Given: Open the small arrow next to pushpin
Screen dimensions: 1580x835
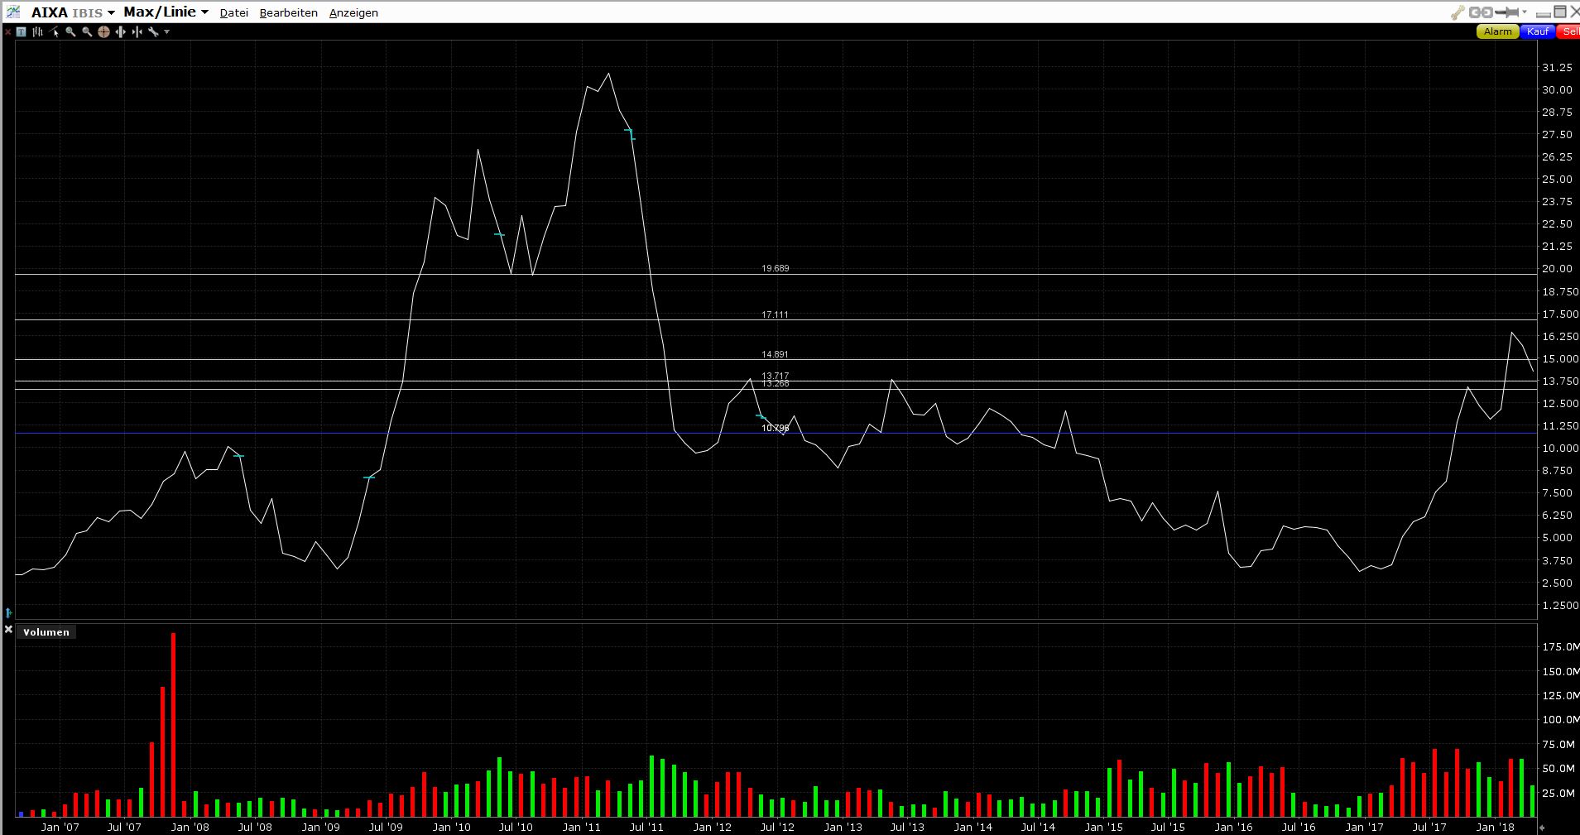Looking at the screenshot, I should (1525, 12).
